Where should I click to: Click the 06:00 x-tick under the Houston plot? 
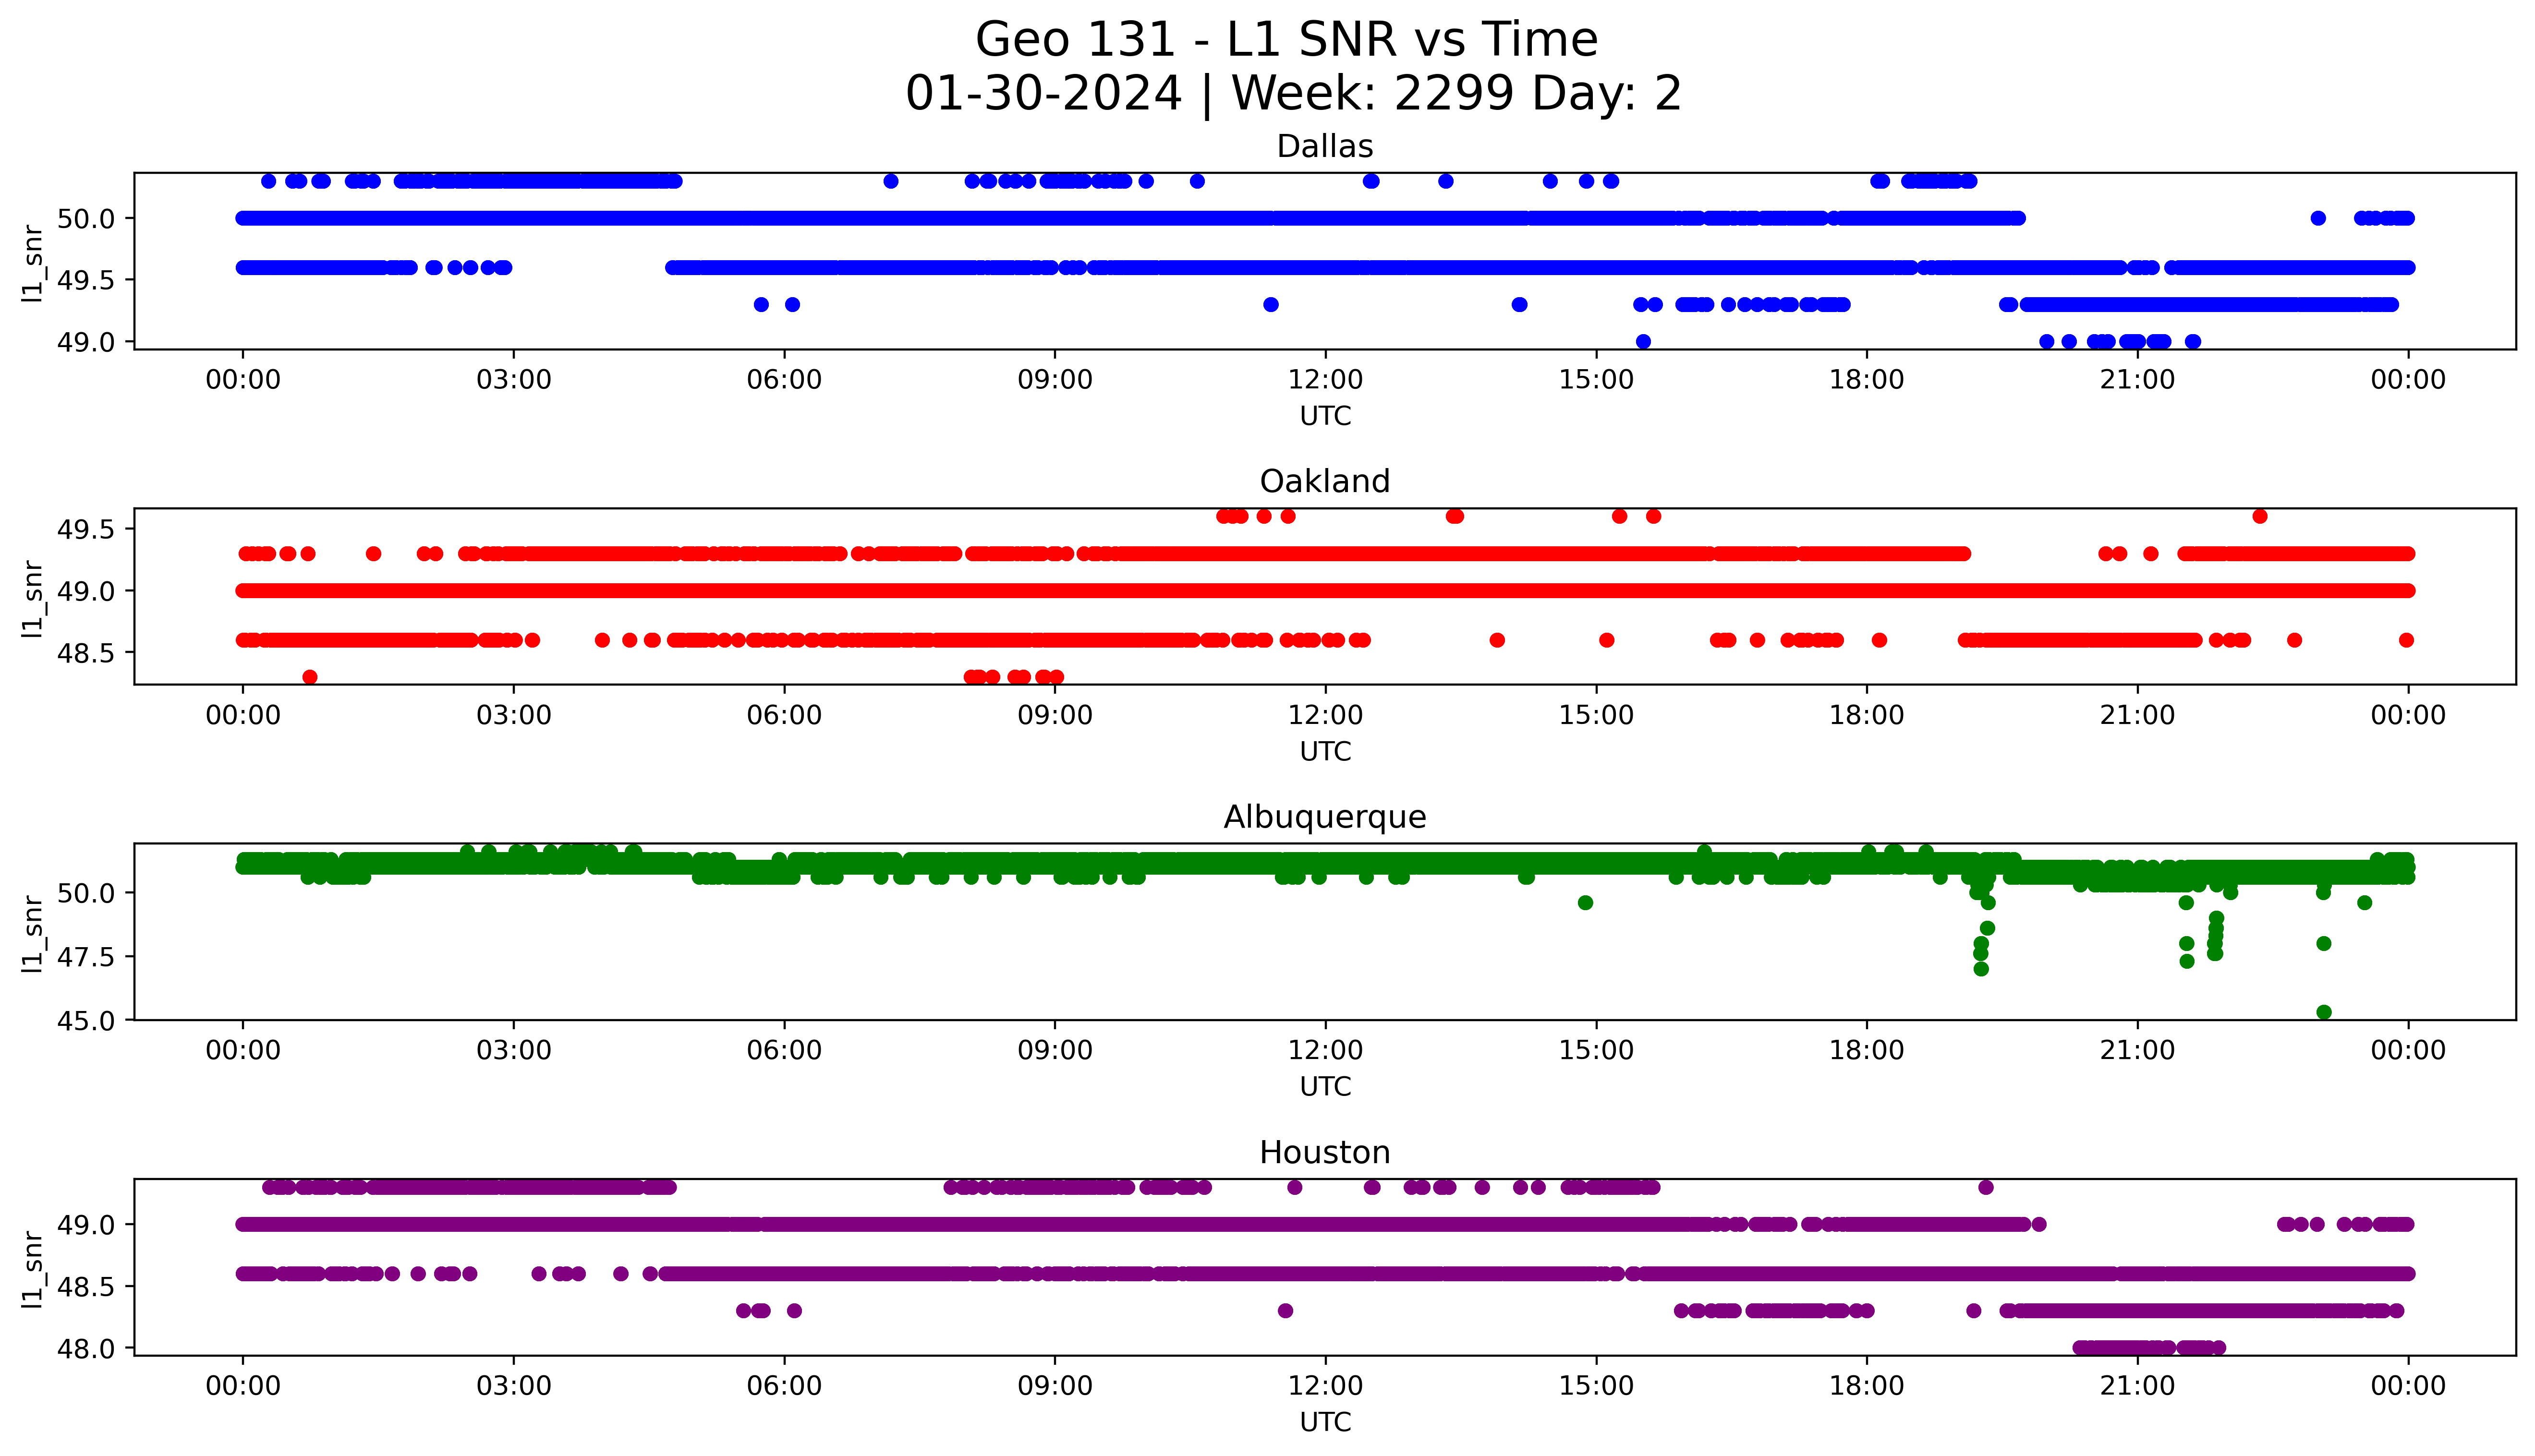[785, 1386]
